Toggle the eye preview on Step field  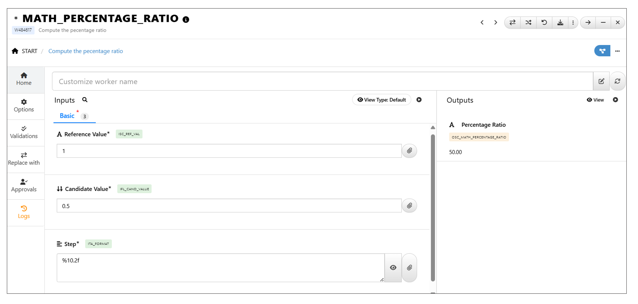pyautogui.click(x=393, y=268)
